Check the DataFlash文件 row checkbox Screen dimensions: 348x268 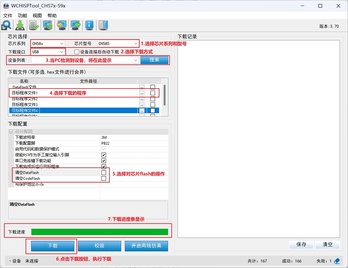click(x=153, y=87)
